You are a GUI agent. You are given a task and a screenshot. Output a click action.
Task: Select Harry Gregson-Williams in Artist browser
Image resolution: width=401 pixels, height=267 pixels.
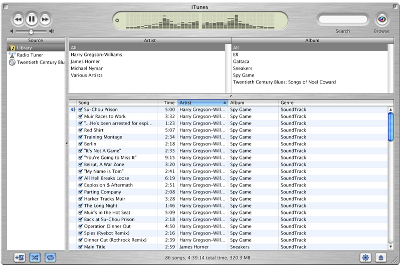(147, 54)
